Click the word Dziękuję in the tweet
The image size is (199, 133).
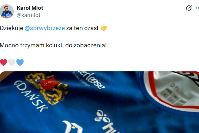(11, 28)
